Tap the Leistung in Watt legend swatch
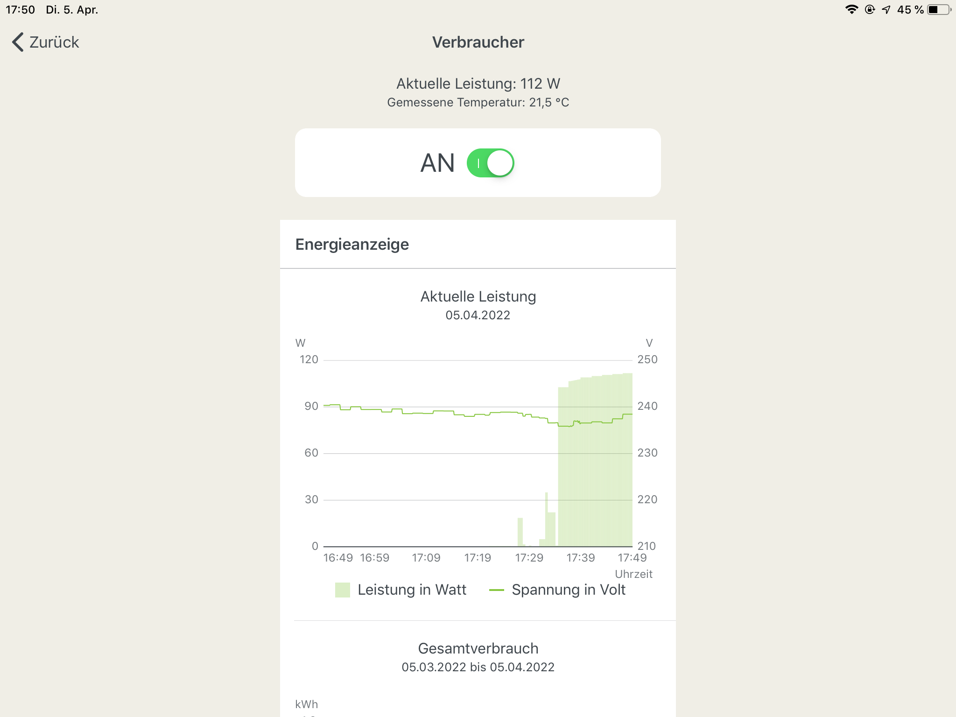 (x=342, y=590)
